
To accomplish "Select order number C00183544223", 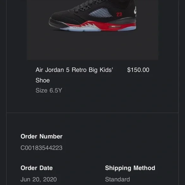I will click(41, 148).
